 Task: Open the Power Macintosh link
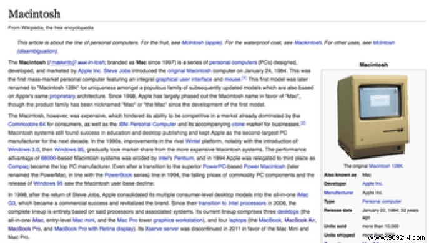(x=264, y=166)
